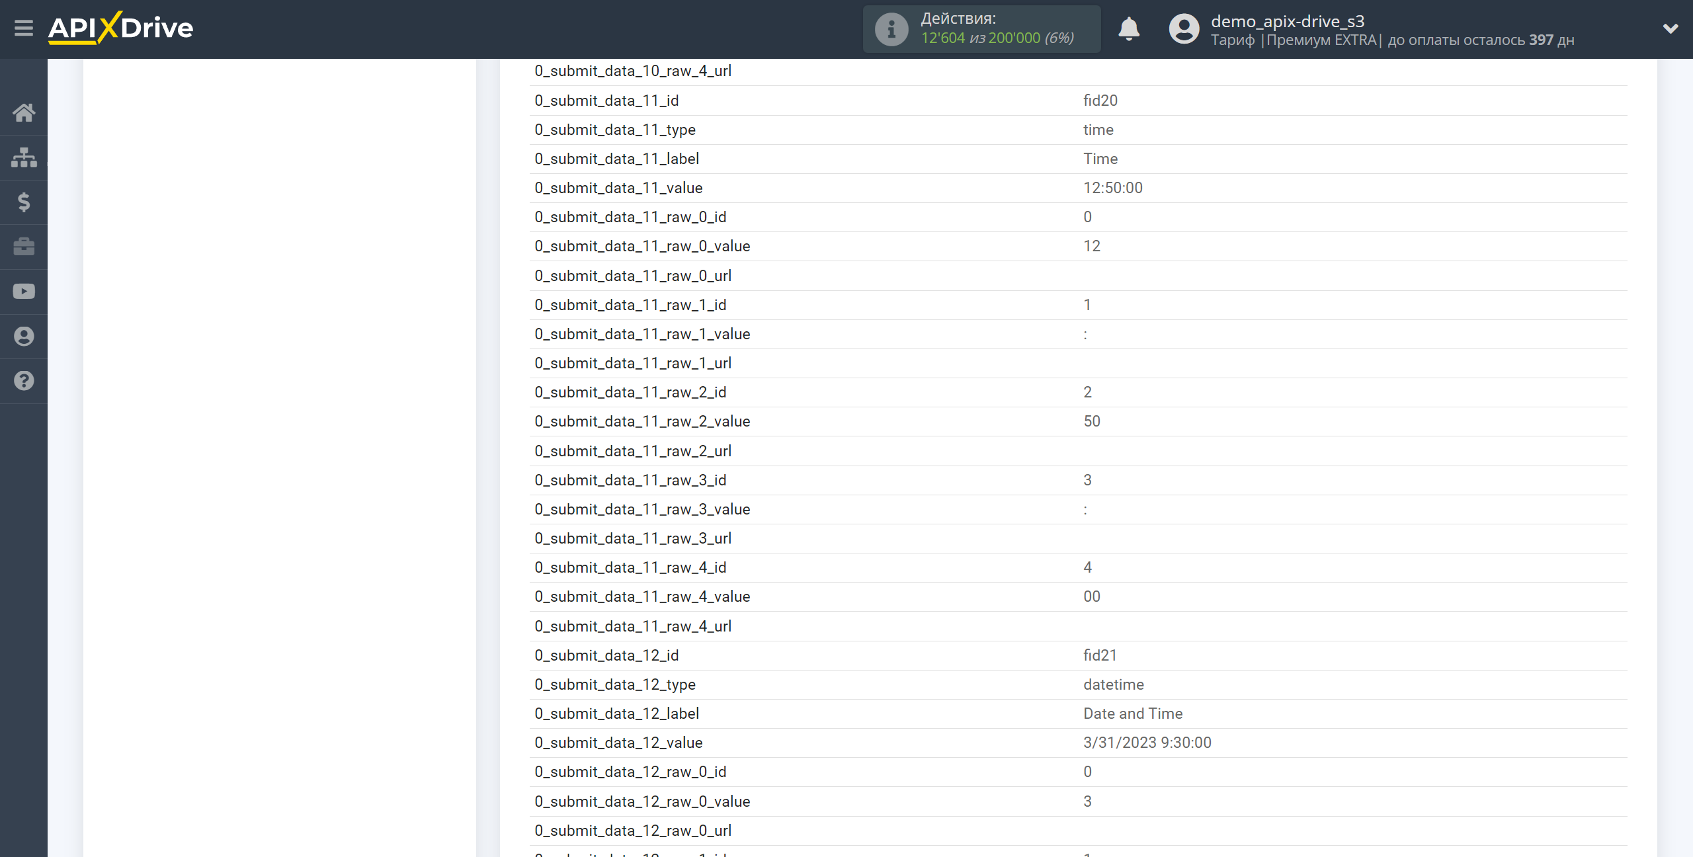The height and width of the screenshot is (857, 1693).
Task: Select 0_submit_data_12_raw_0_value field name
Action: (642, 801)
